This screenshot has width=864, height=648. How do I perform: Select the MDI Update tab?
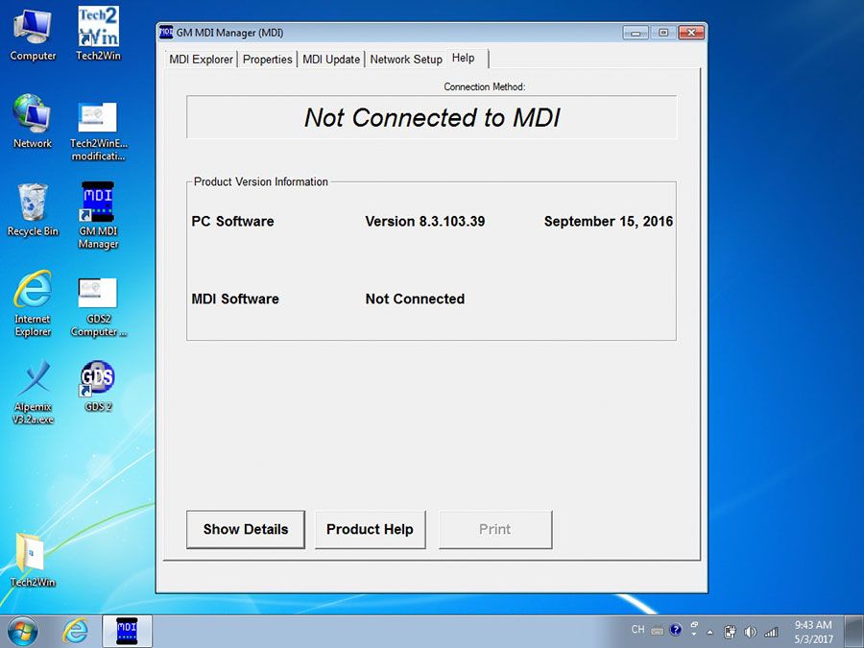(x=331, y=59)
